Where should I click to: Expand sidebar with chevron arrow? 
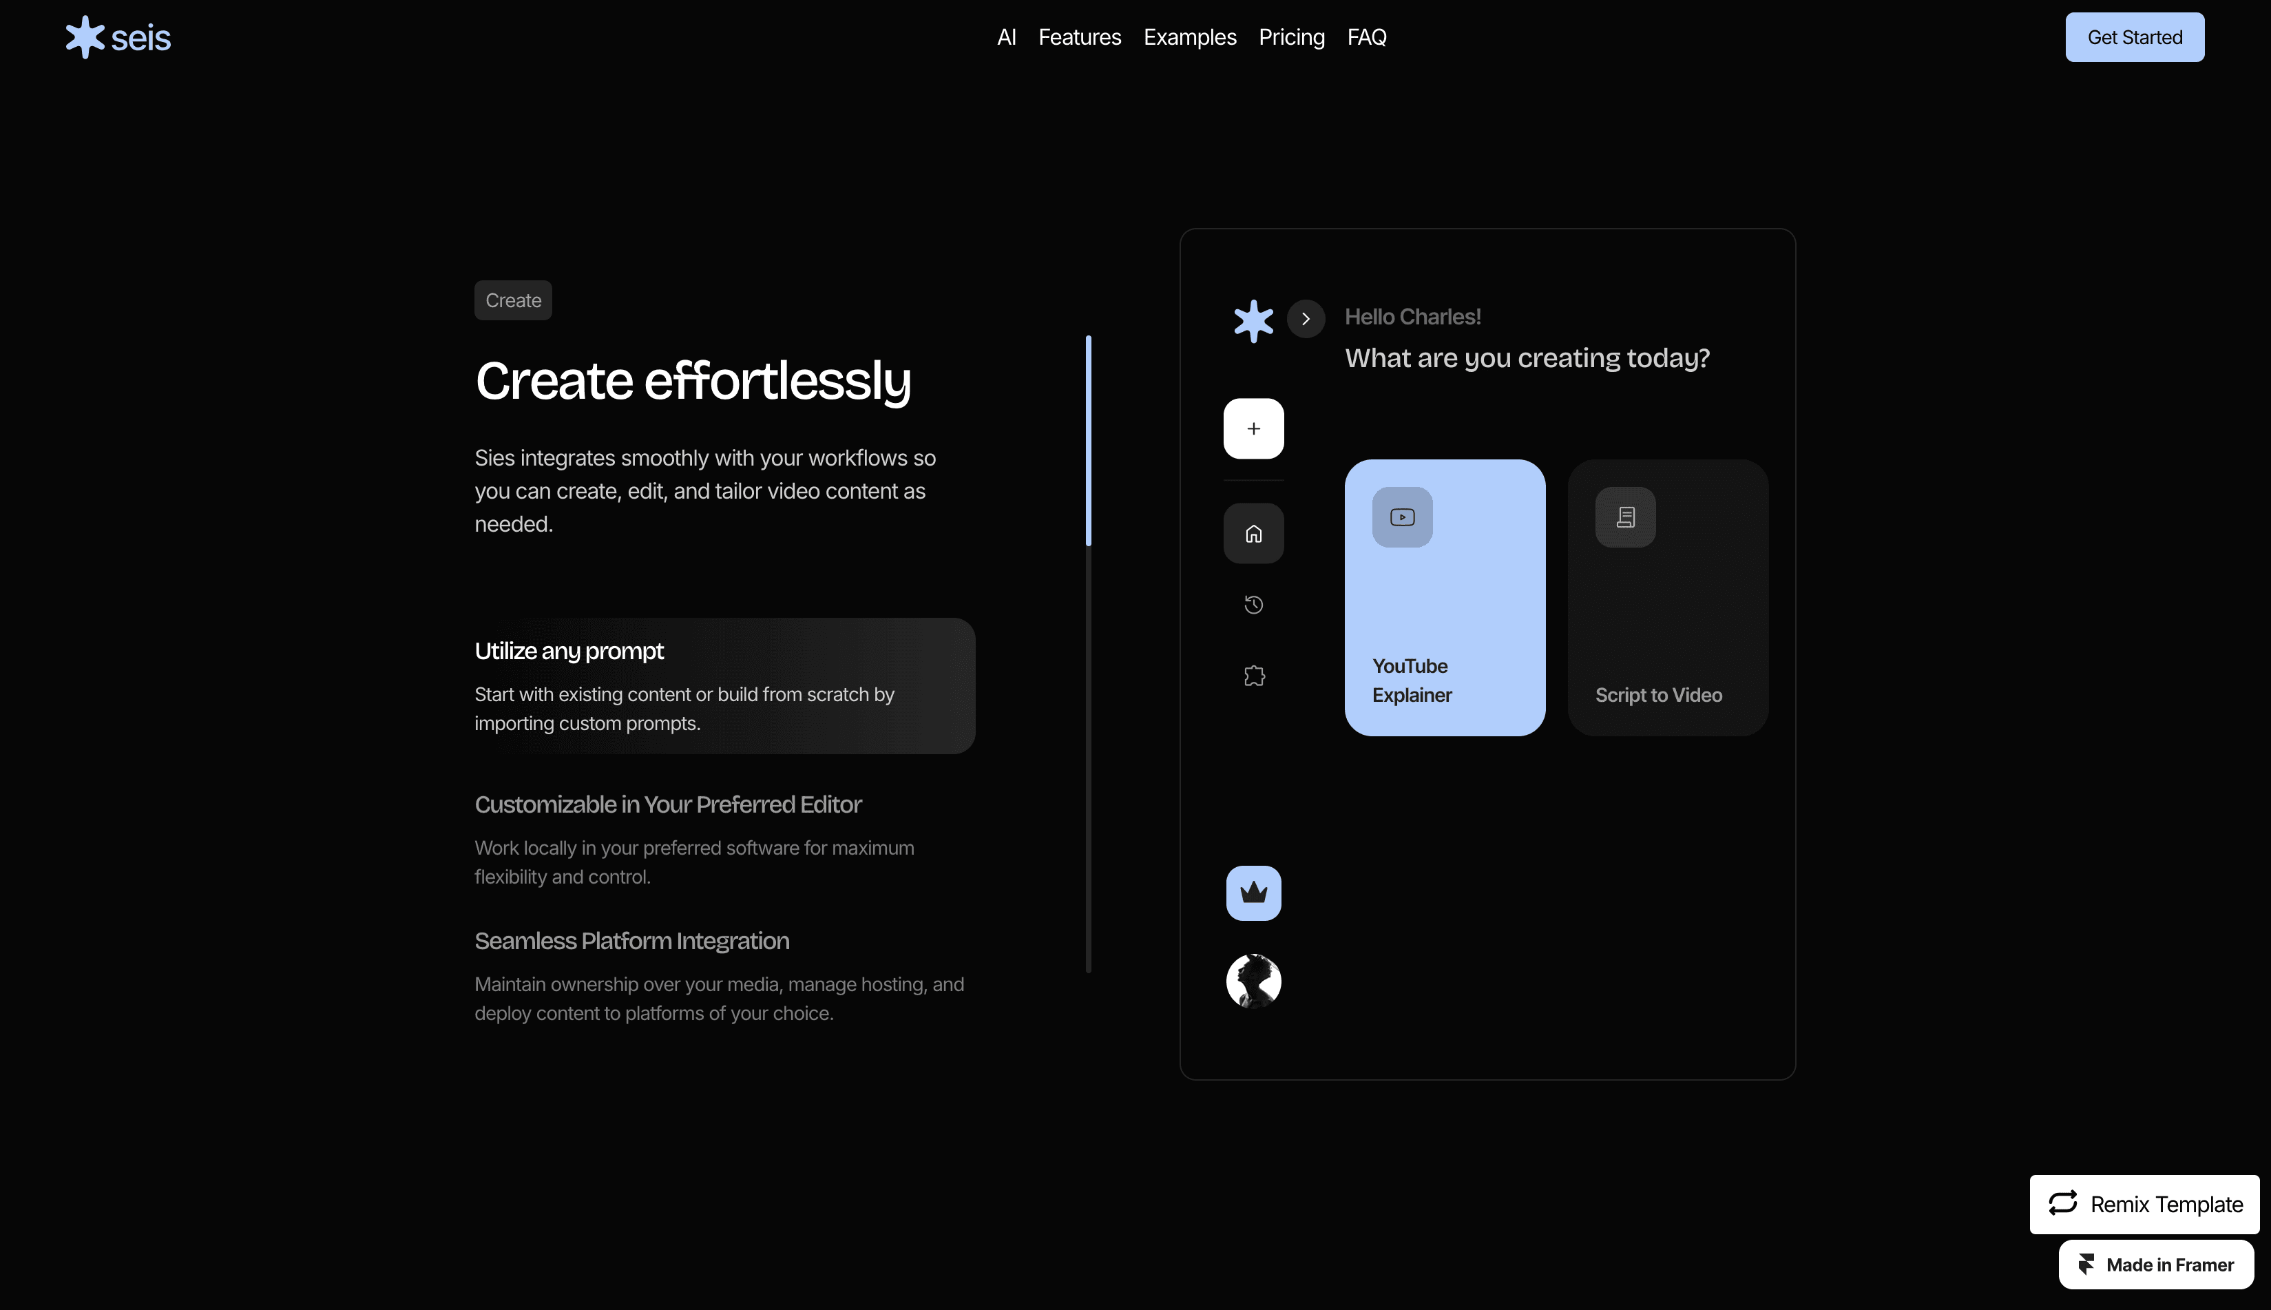[x=1305, y=318]
